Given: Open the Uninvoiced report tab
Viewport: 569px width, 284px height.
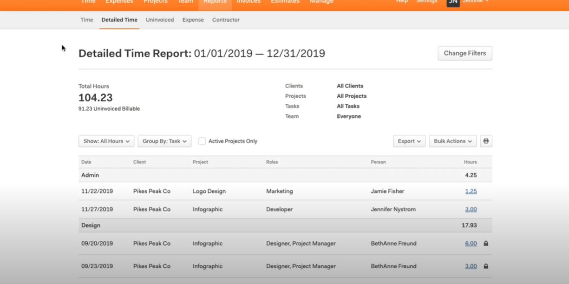Looking at the screenshot, I should (159, 19).
